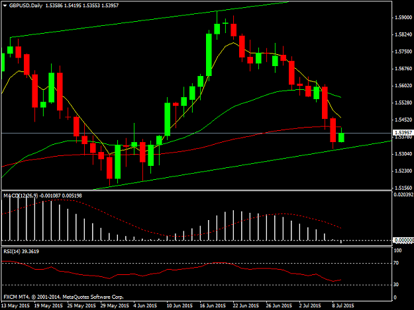The width and height of the screenshot is (414, 310).
Task: Click the 1.53040 price axis label
Action: click(403, 153)
